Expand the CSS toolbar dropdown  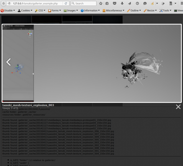[40, 11]
